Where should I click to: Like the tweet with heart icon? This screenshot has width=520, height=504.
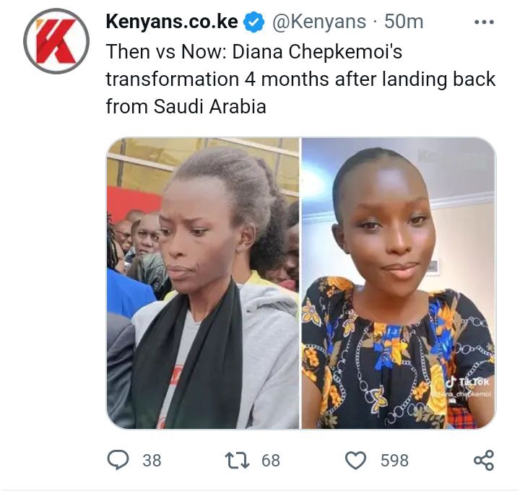(356, 460)
